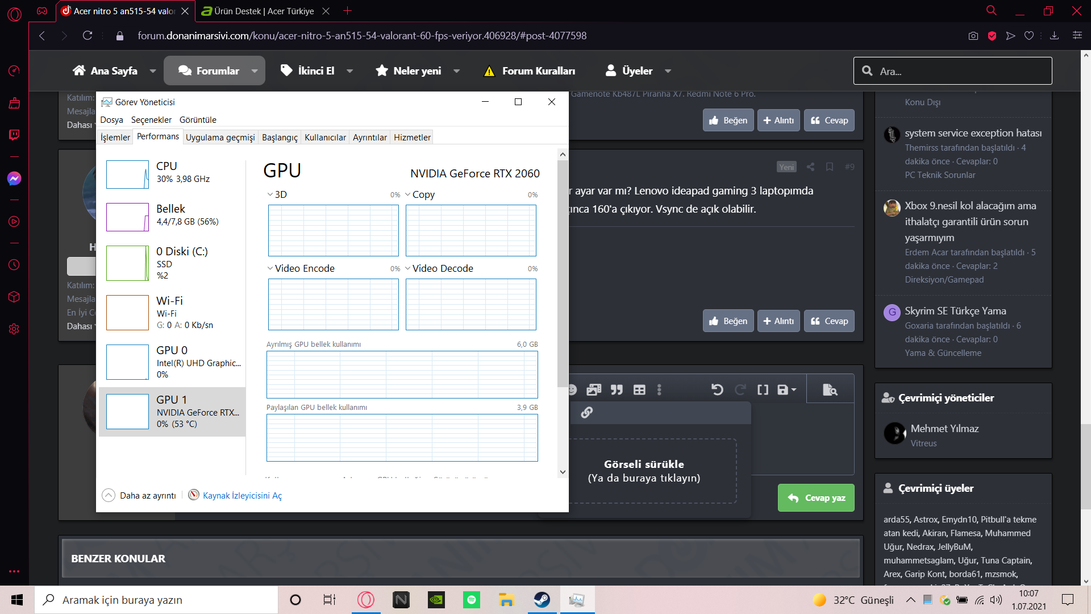Take snapshot with camera icon in address bar
Image resolution: width=1091 pixels, height=614 pixels.
pos(973,35)
